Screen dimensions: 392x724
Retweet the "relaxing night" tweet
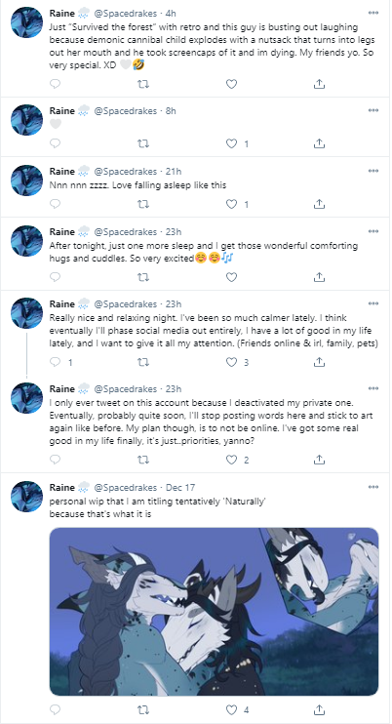143,362
